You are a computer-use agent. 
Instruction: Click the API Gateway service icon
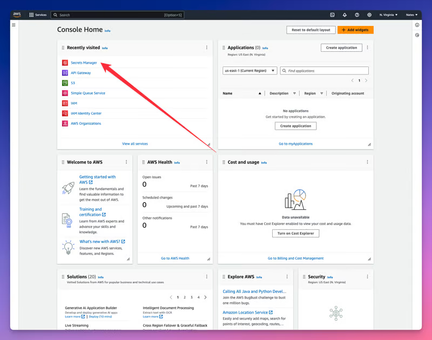(x=65, y=73)
